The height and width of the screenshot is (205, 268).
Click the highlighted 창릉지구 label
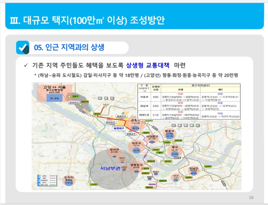119,128
